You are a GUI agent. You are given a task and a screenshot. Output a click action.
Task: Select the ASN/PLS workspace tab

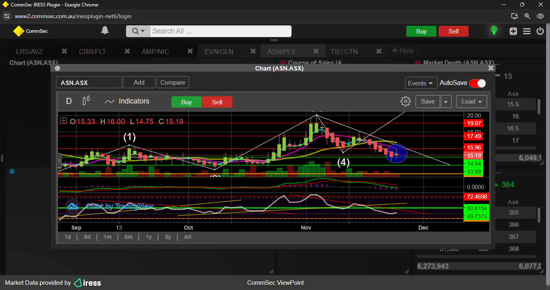click(x=281, y=52)
